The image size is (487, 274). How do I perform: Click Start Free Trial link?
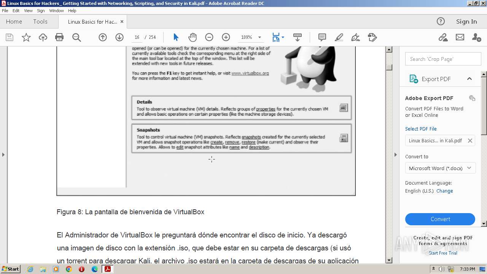pyautogui.click(x=443, y=253)
